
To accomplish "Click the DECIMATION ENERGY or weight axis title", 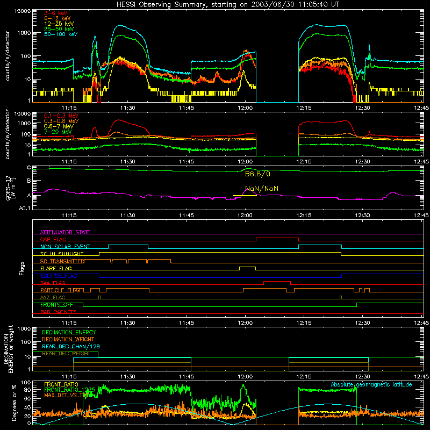I will tap(8, 349).
